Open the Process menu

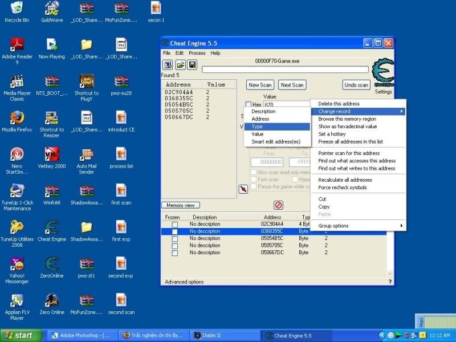coord(197,53)
